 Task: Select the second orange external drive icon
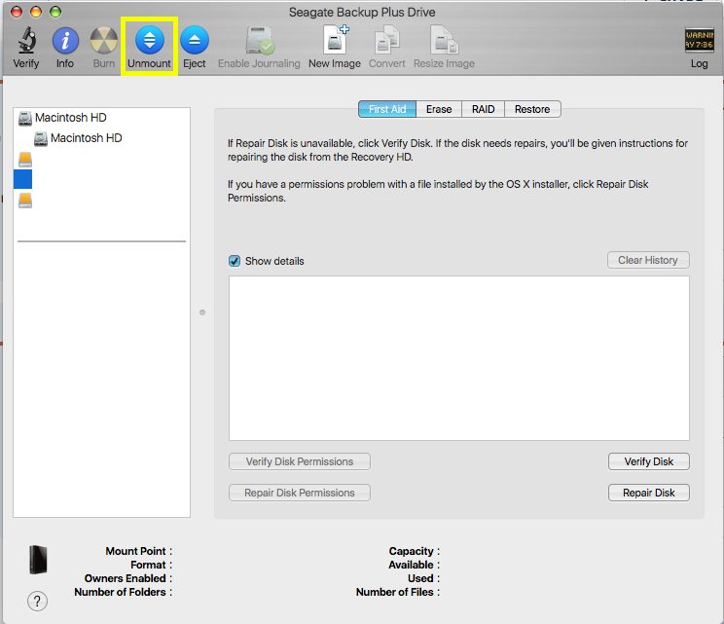(x=25, y=201)
